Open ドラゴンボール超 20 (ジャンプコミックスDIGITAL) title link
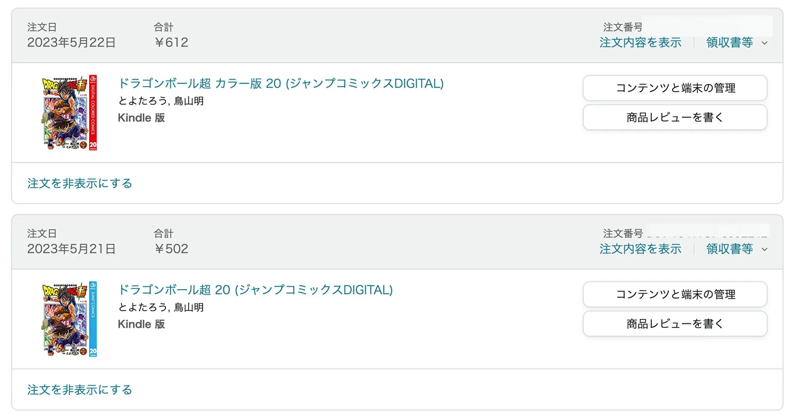The width and height of the screenshot is (790, 417). (x=255, y=290)
